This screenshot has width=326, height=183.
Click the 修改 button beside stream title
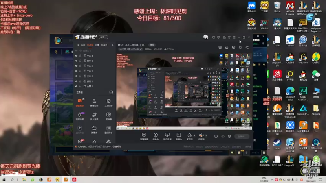click(x=152, y=45)
